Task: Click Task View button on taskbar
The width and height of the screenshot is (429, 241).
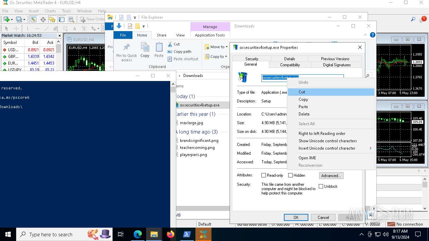Action: [121, 234]
